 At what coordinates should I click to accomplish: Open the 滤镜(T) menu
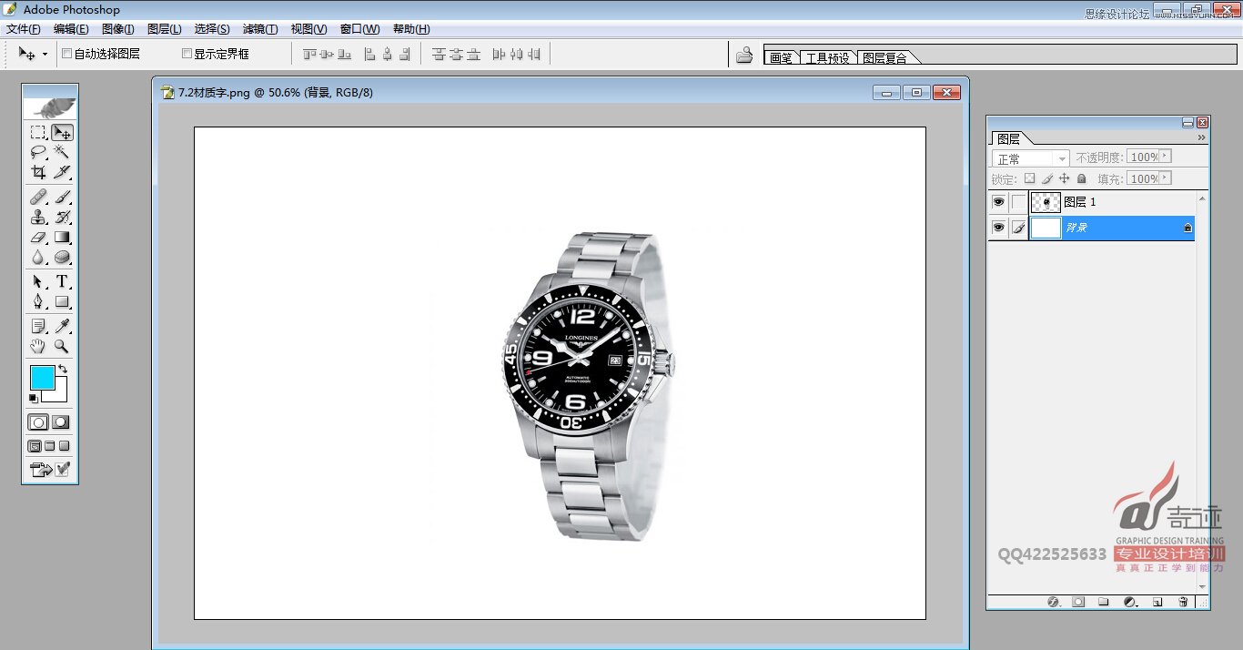(260, 29)
